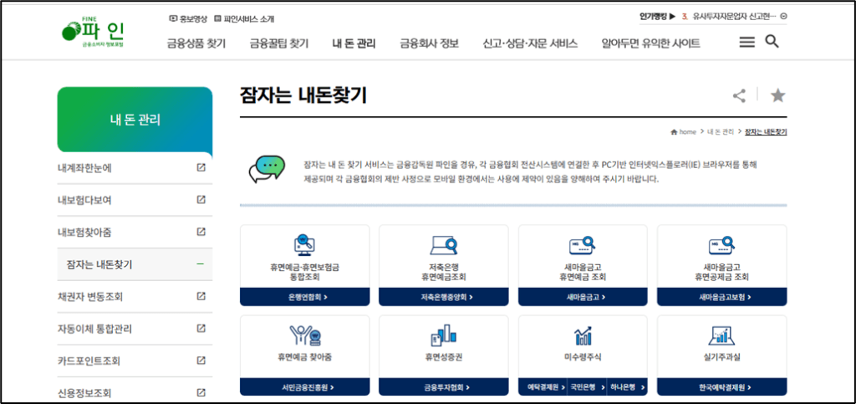Open the hamburger full menu icon

pos(746,42)
